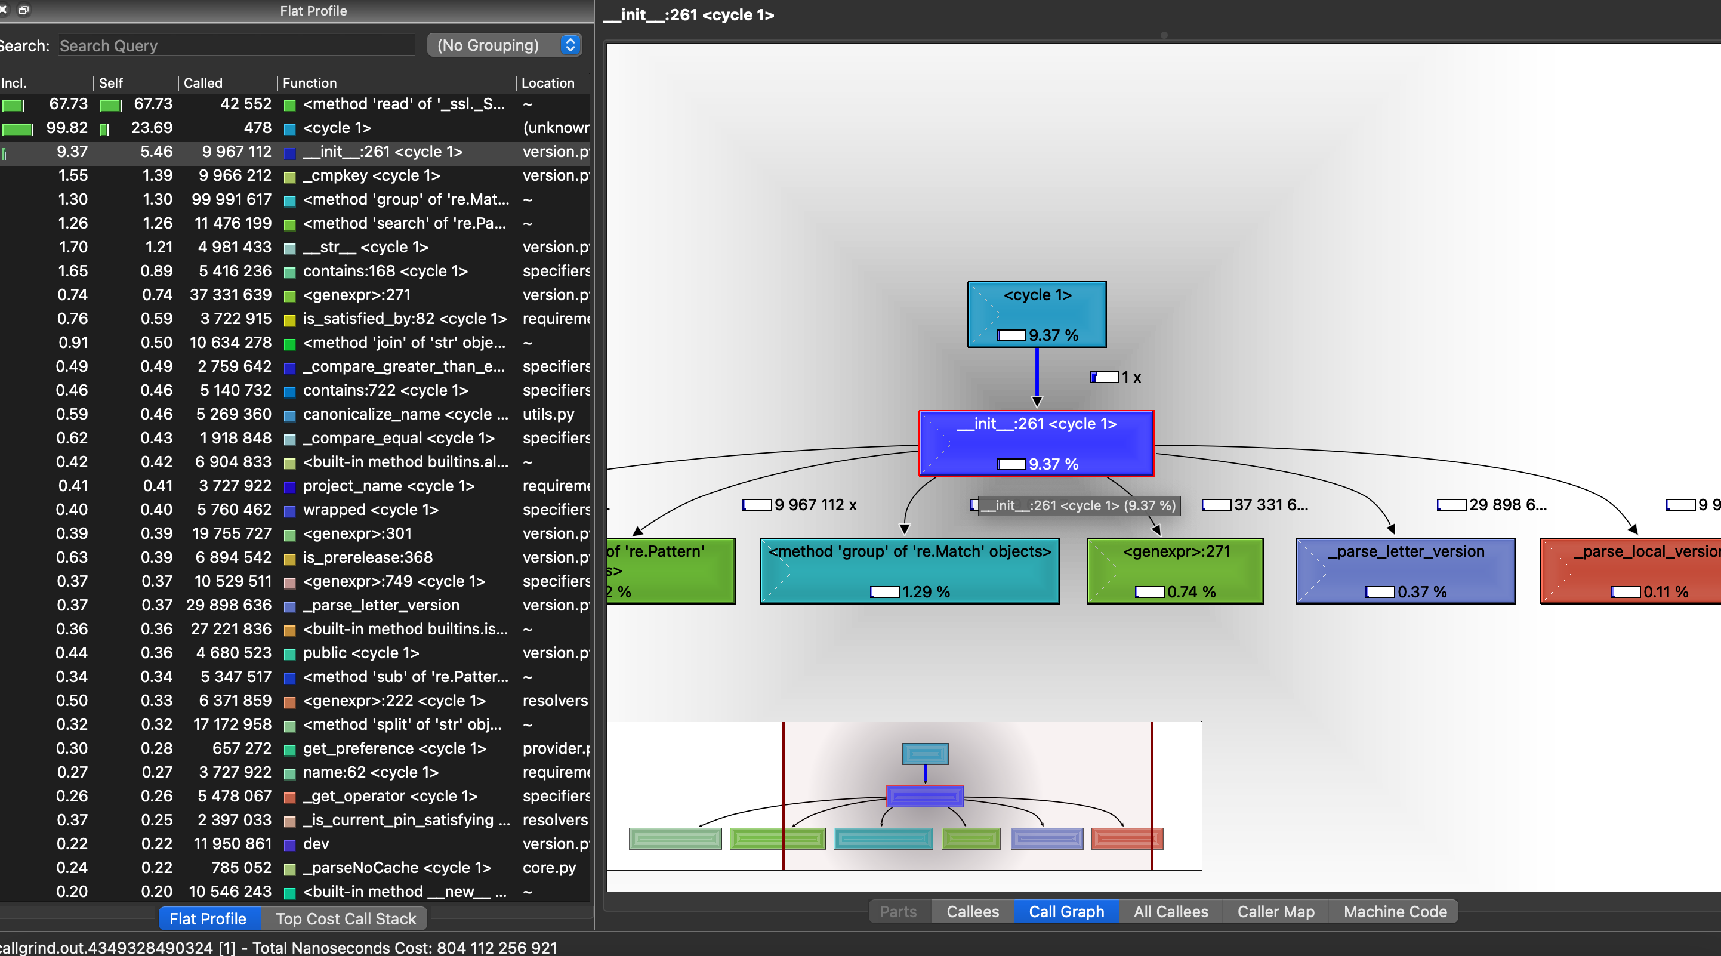Select the <genexpr>:271 list row
Viewport: 1721px width, 956px height.
pyautogui.click(x=295, y=295)
